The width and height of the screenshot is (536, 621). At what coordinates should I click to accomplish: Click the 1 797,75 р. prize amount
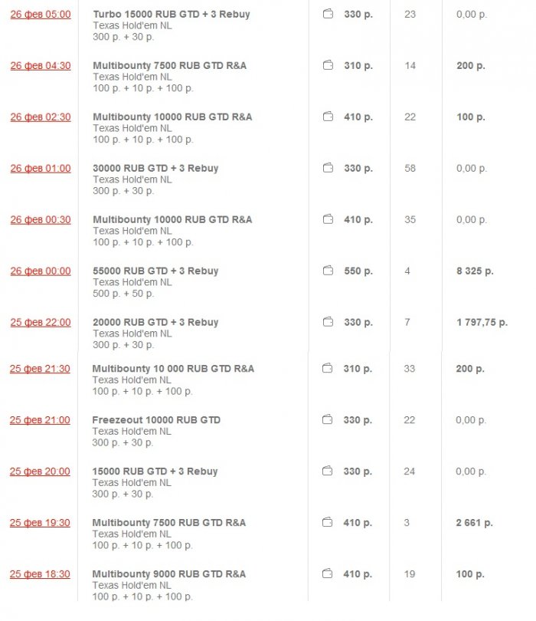pyautogui.click(x=482, y=323)
